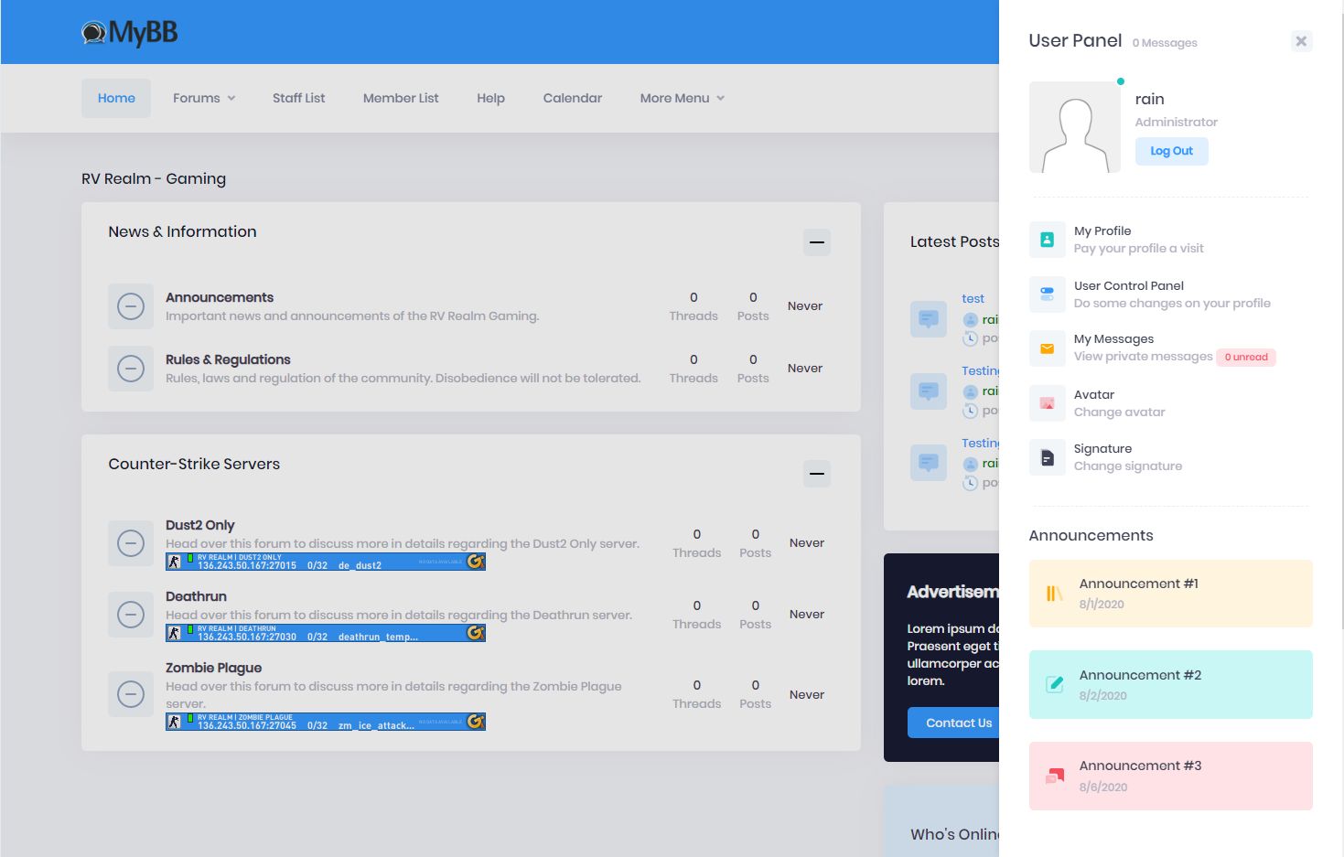Image resolution: width=1344 pixels, height=857 pixels.
Task: Click the Announcement #3 chat icon
Action: point(1054,776)
